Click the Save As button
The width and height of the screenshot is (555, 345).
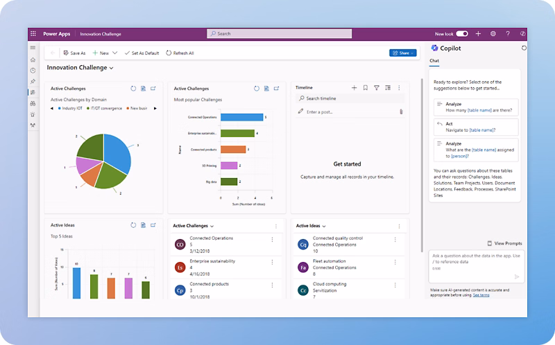[74, 53]
